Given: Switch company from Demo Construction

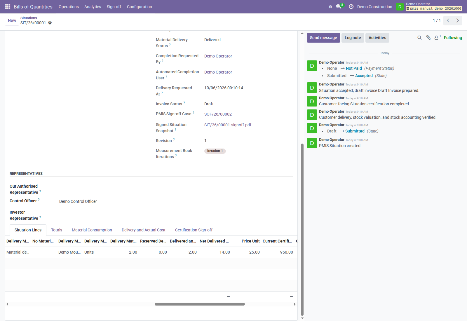Looking at the screenshot, I should click(374, 7).
